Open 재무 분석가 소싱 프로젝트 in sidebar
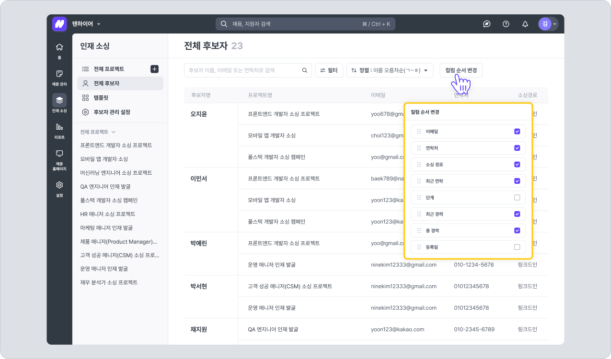The width and height of the screenshot is (611, 359). pyautogui.click(x=109, y=282)
